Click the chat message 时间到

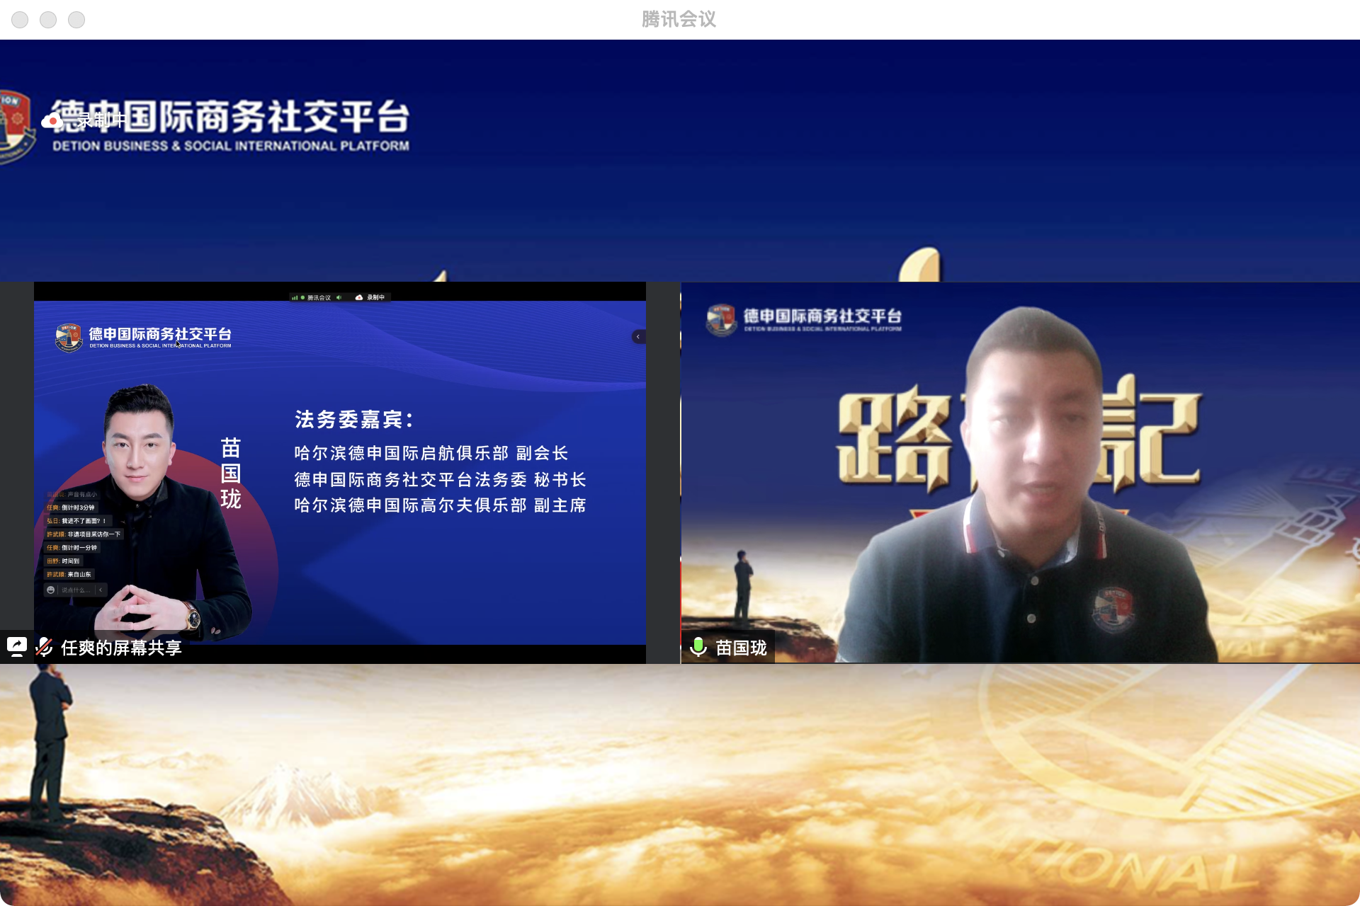coord(63,561)
